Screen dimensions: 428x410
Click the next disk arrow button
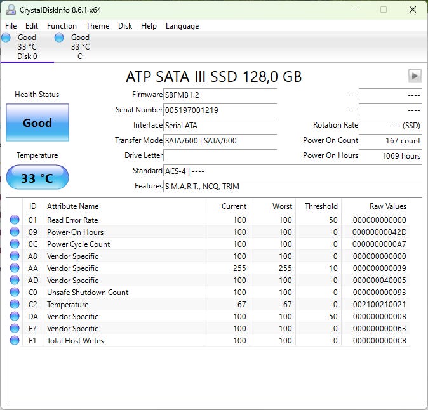(415, 76)
